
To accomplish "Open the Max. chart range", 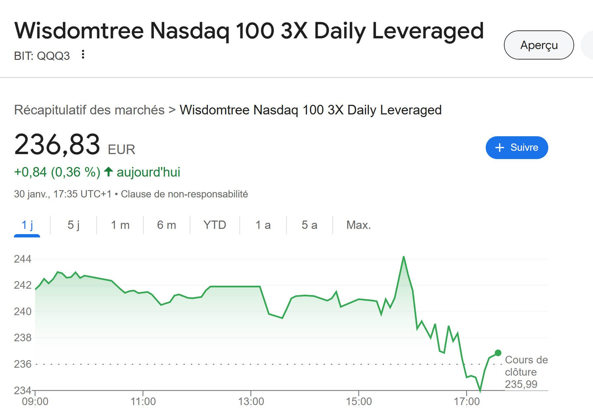I will [359, 225].
